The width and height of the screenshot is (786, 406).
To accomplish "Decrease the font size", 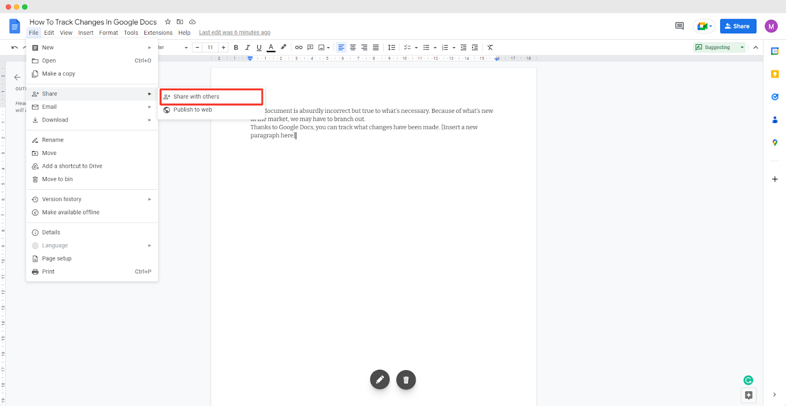I will click(x=197, y=48).
